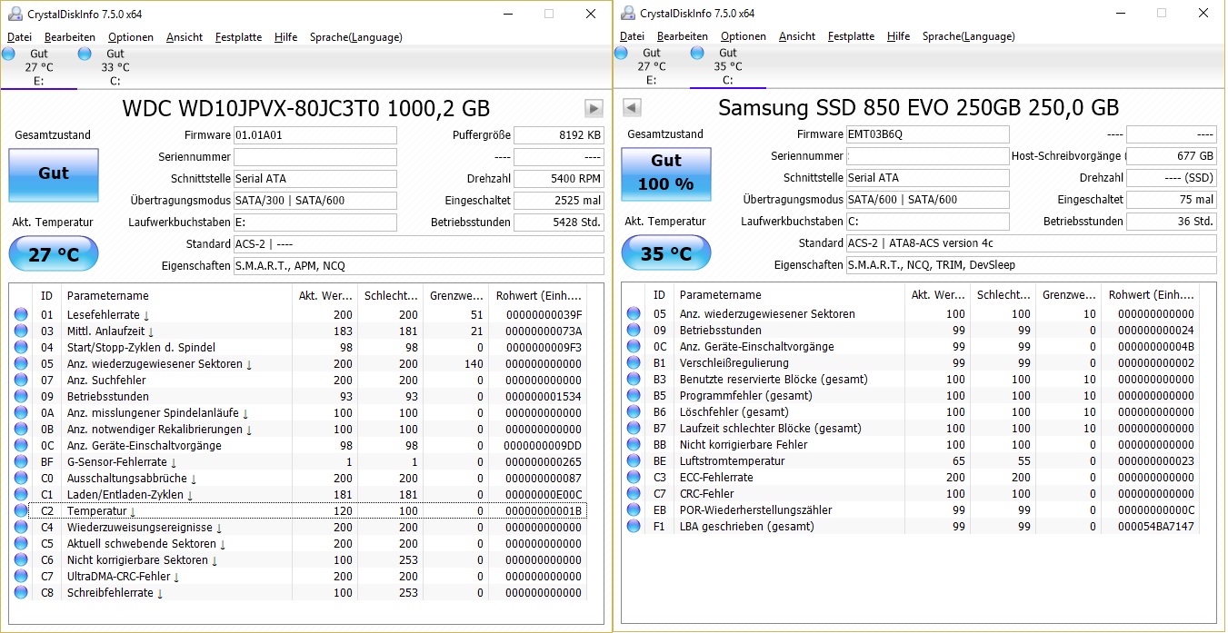Click Samsung SSD 850 EVO drive title
This screenshot has height=633, width=1228.
(x=919, y=108)
